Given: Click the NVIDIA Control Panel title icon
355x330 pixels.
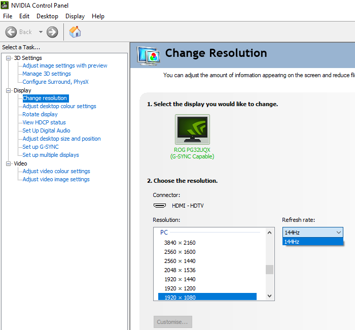Looking at the screenshot, I should 5,5.
